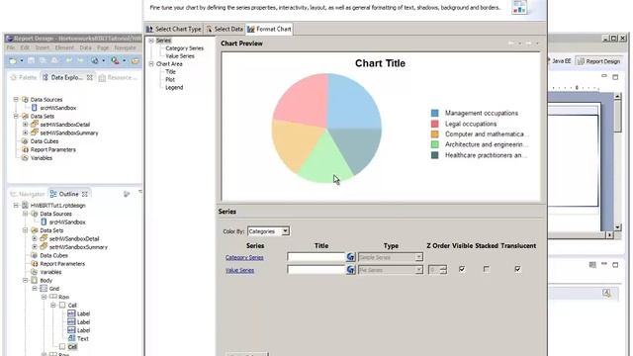The width and height of the screenshot is (633, 356).
Task: Open the File menu in Report Design window
Action: point(11,47)
